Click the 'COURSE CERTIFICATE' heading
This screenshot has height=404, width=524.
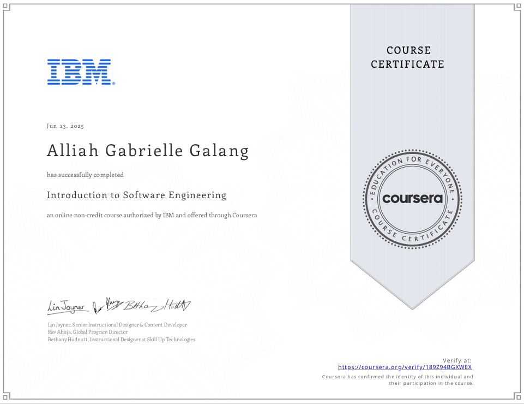click(x=407, y=57)
